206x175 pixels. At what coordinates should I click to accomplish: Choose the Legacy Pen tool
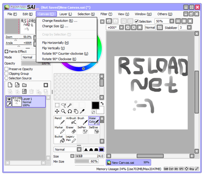pyautogui.click(x=71, y=139)
